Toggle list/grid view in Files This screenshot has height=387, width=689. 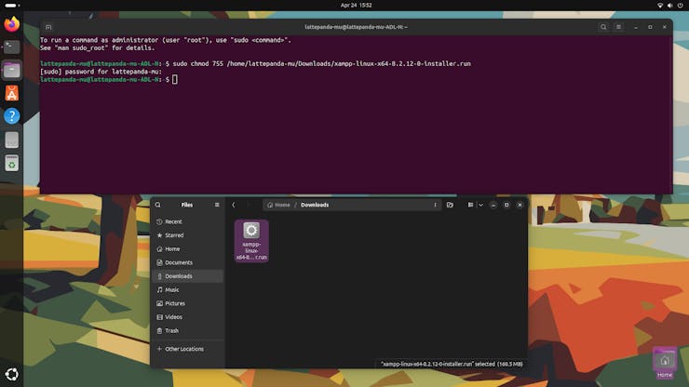pos(470,205)
